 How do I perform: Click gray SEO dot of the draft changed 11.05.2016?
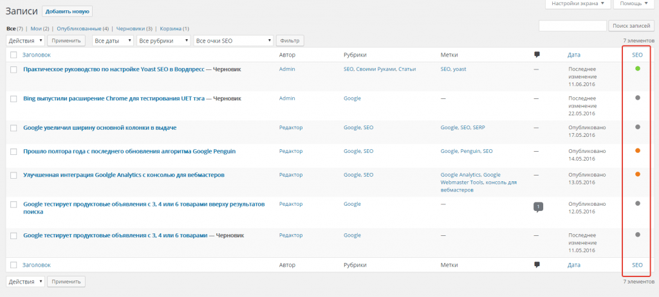[x=638, y=235]
